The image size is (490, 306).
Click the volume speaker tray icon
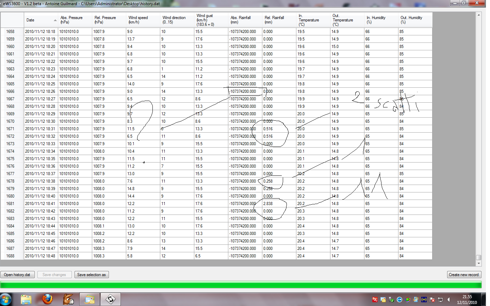tap(448, 300)
